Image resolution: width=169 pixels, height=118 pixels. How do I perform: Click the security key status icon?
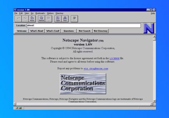tap(18, 108)
